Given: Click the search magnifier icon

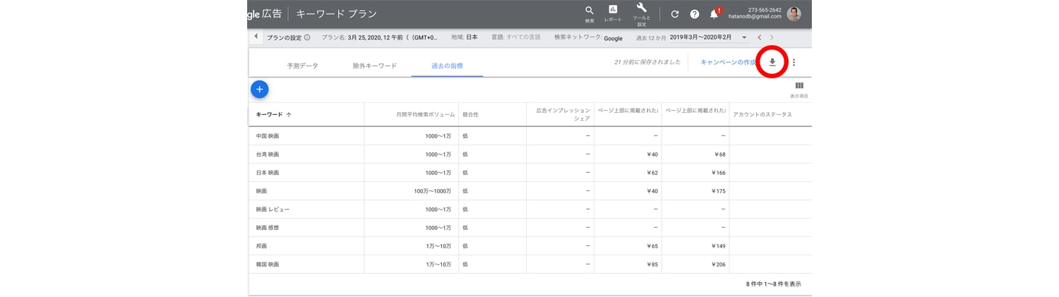Looking at the screenshot, I should pyautogui.click(x=590, y=11).
